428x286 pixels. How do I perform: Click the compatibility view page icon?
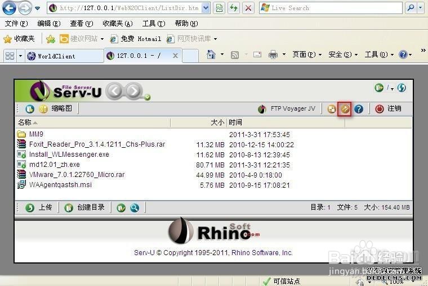tap(219, 8)
